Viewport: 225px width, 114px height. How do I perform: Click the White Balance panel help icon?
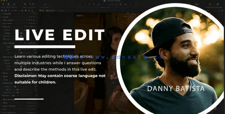click(25, 43)
